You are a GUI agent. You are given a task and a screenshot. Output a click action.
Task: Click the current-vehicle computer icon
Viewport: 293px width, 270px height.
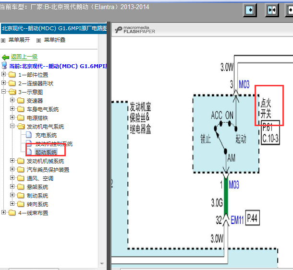pos(4,66)
